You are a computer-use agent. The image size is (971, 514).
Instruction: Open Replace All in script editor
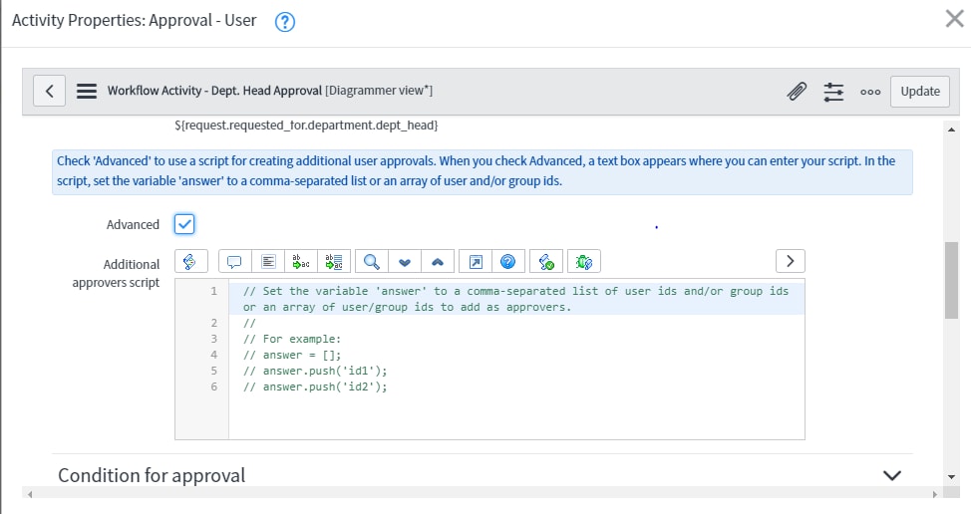click(334, 262)
